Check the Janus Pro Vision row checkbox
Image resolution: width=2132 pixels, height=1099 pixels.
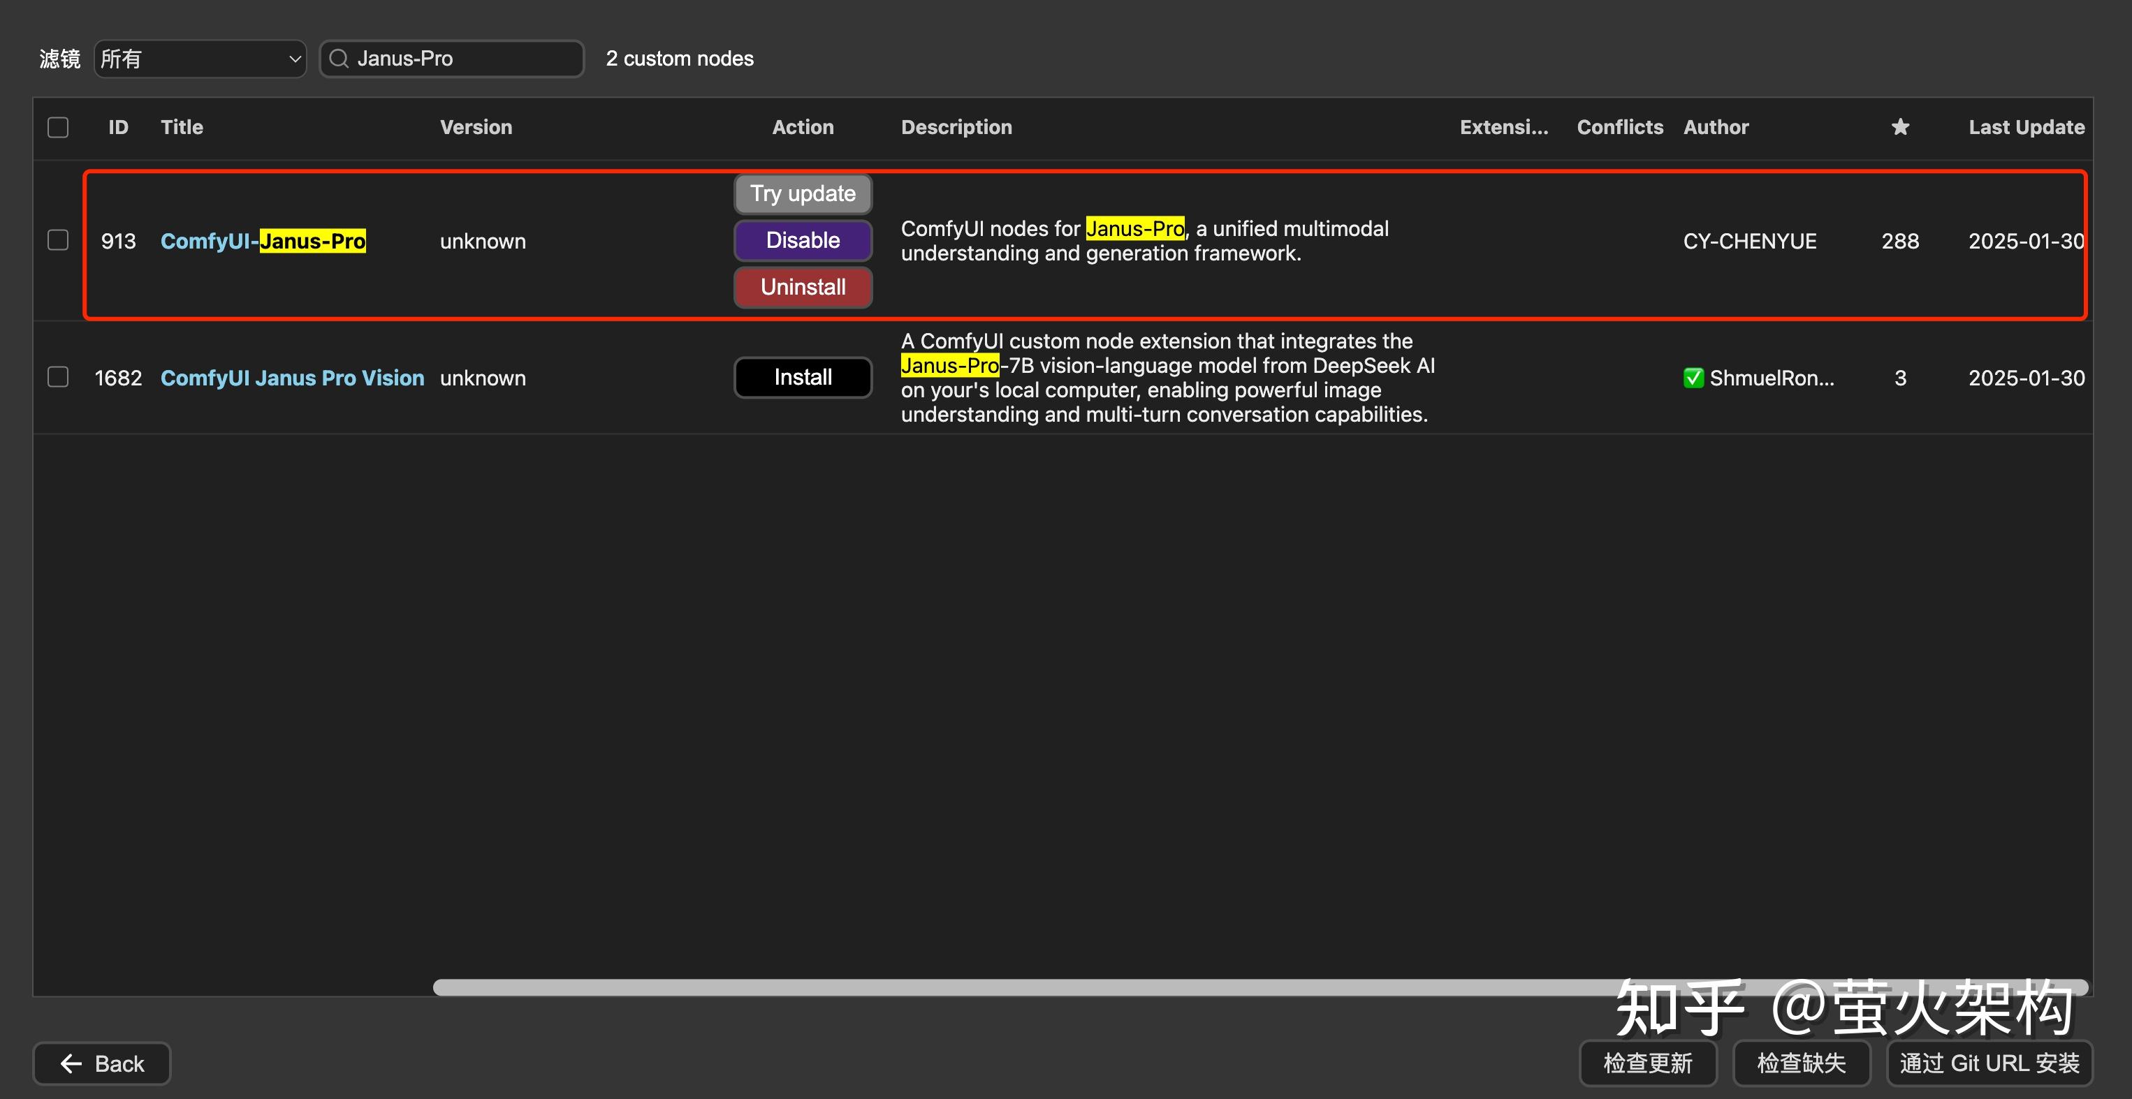click(58, 377)
